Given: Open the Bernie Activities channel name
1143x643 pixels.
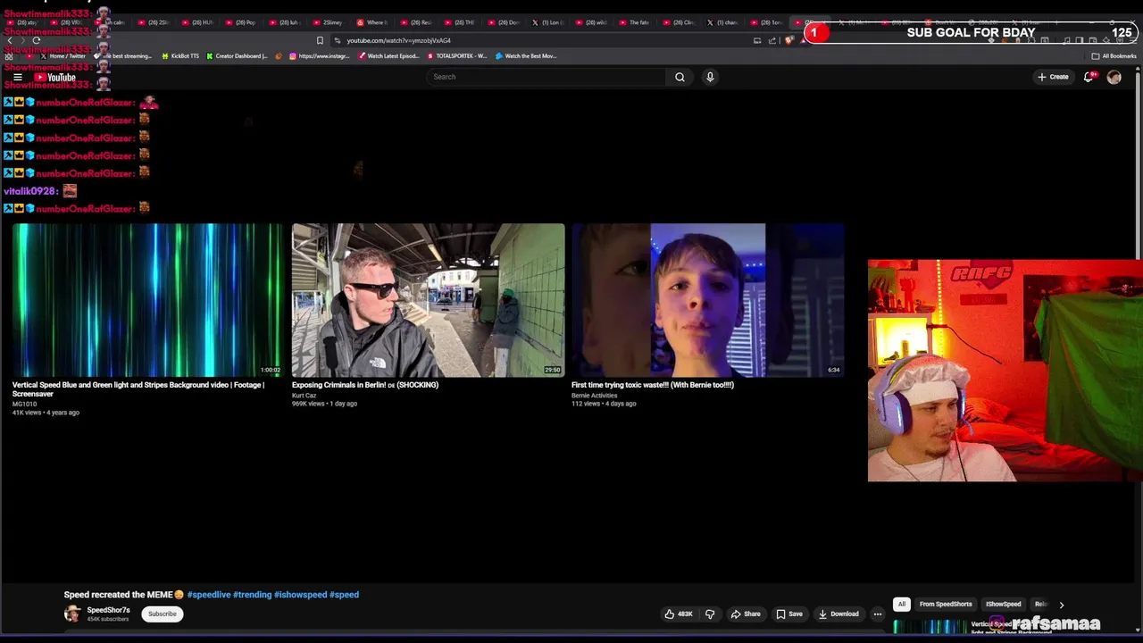Looking at the screenshot, I should tap(595, 395).
